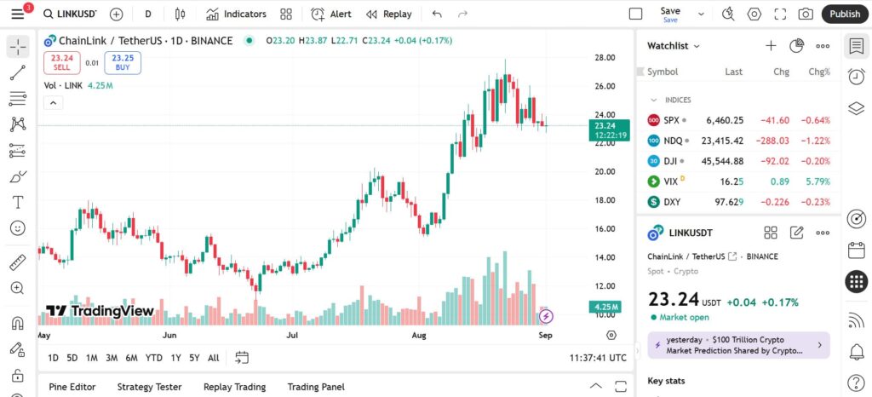Open the Pine Editor tab
Screen dimensions: 872x397
coord(72,387)
